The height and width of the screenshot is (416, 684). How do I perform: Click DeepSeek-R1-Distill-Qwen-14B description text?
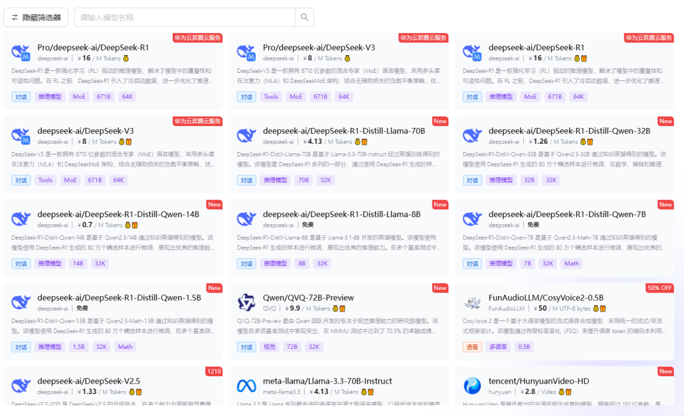[x=113, y=243]
